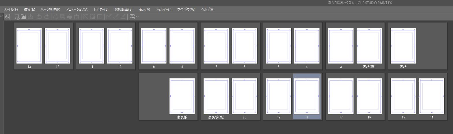Toggle Snap to Ruler

click(109, 17)
